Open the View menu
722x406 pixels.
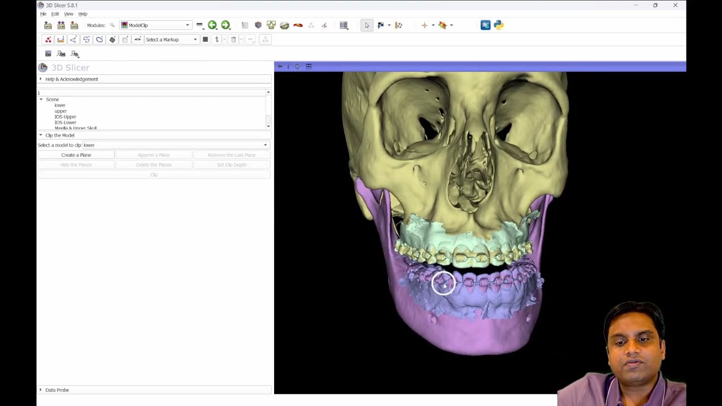(x=69, y=14)
